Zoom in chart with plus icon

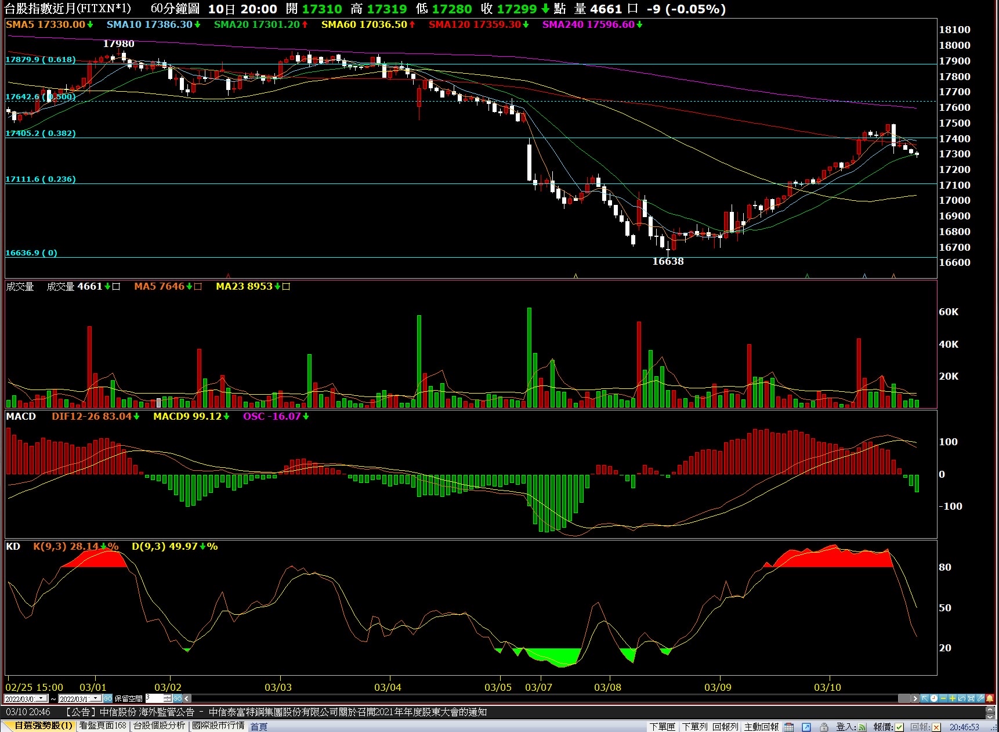coord(952,698)
